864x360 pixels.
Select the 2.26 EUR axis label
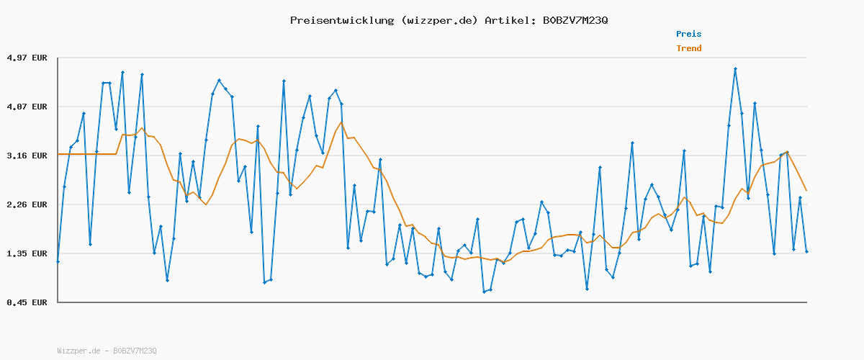[27, 204]
